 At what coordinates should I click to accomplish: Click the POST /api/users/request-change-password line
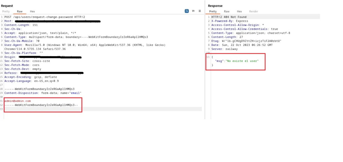pos(45,17)
